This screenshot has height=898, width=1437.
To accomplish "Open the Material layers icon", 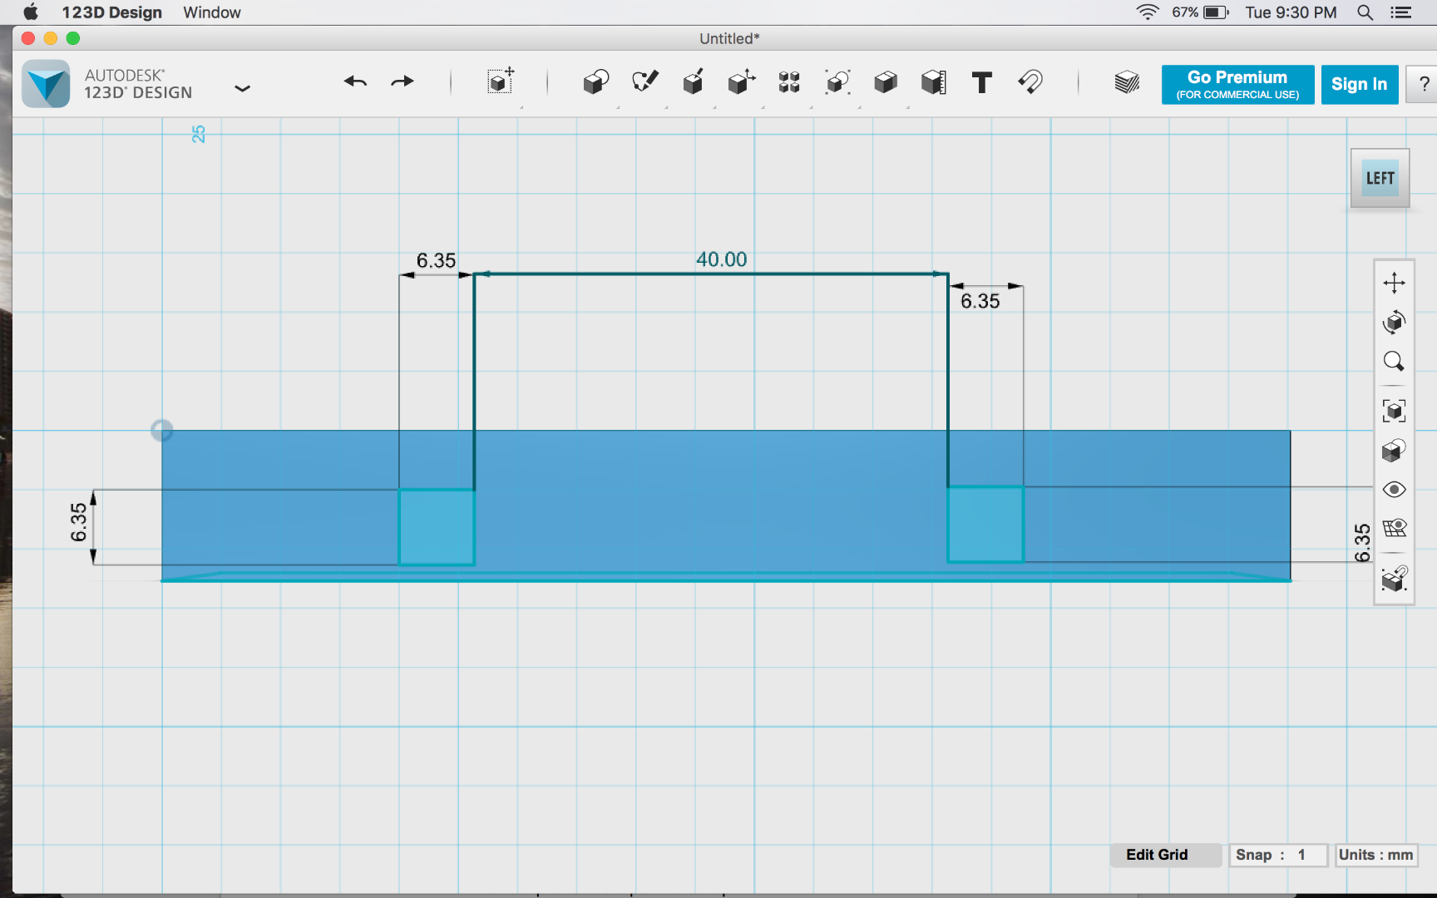I will [x=1127, y=81].
